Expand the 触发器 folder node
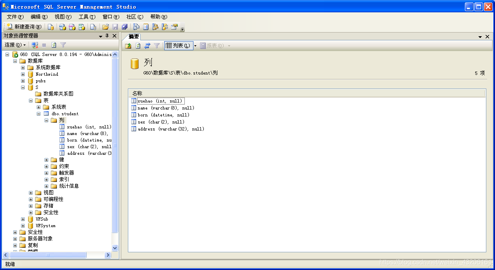This screenshot has width=495, height=270. pyautogui.click(x=47, y=173)
